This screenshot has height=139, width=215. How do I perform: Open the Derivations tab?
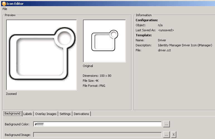click(x=81, y=114)
